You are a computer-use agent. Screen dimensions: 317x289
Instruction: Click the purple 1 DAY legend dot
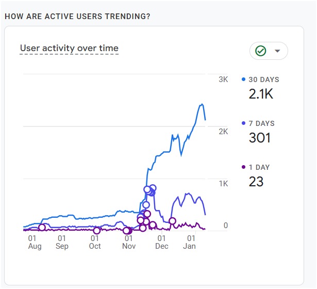244,167
